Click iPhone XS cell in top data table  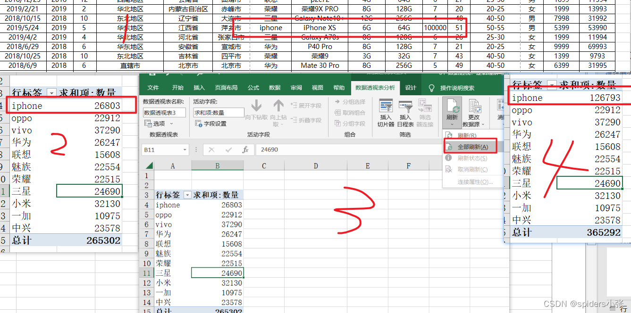pos(320,28)
